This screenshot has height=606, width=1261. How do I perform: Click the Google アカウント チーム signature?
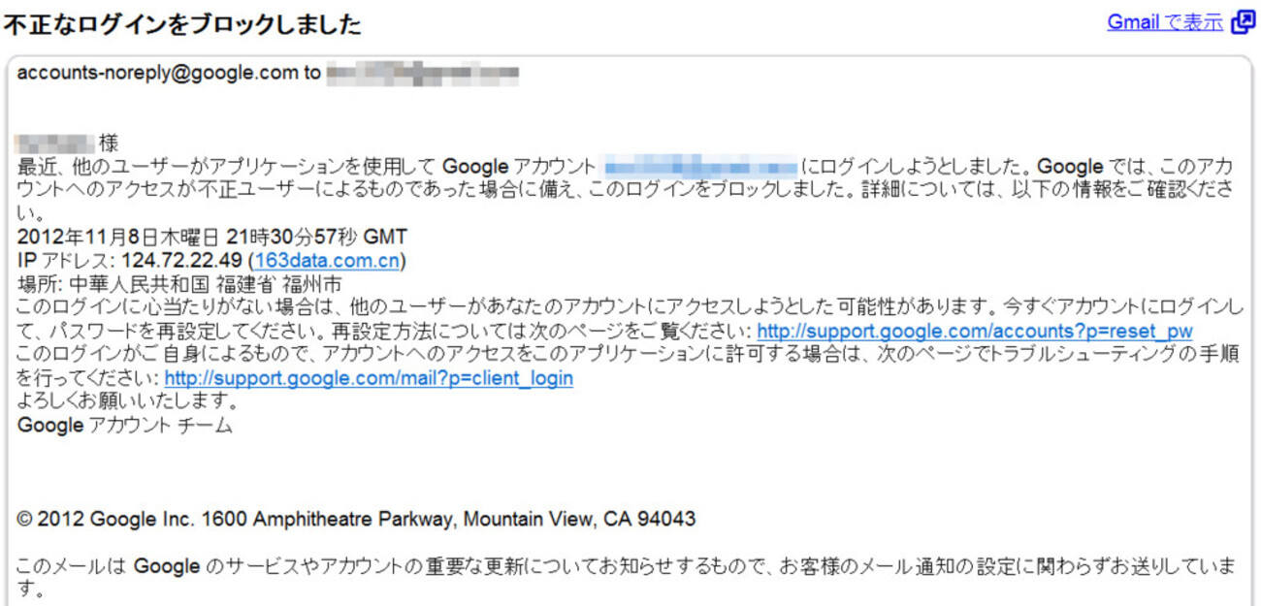(x=125, y=425)
